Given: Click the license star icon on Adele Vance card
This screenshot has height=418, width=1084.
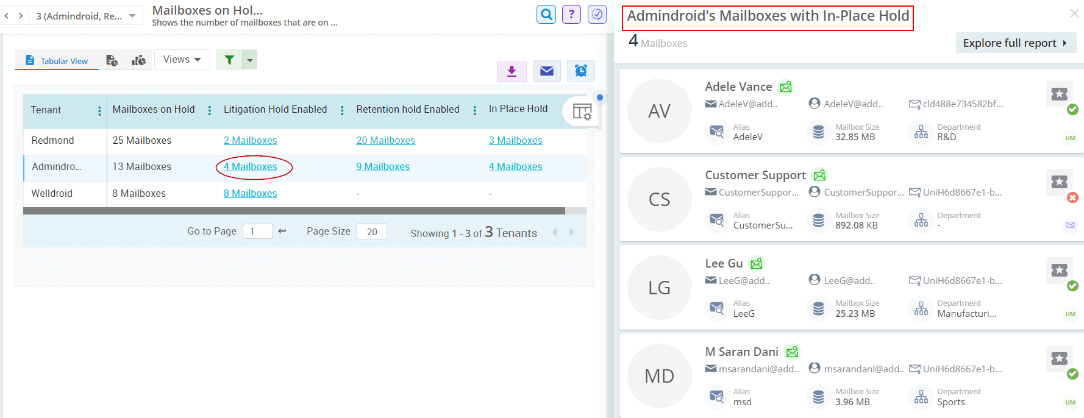Looking at the screenshot, I should point(1059,94).
